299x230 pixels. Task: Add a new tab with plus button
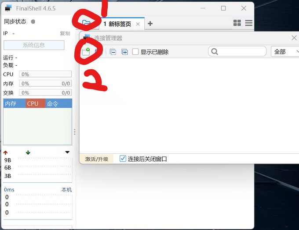click(150, 24)
